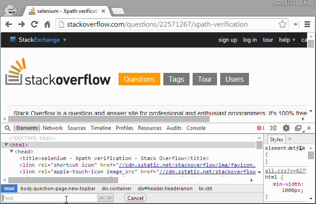
Task: Open Chrome hamburger menu
Action: pos(307,24)
